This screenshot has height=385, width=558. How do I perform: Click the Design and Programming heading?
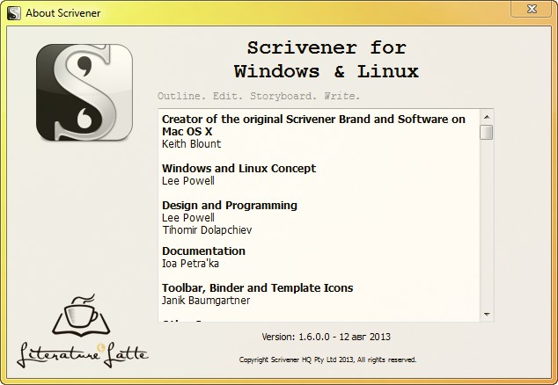point(230,206)
